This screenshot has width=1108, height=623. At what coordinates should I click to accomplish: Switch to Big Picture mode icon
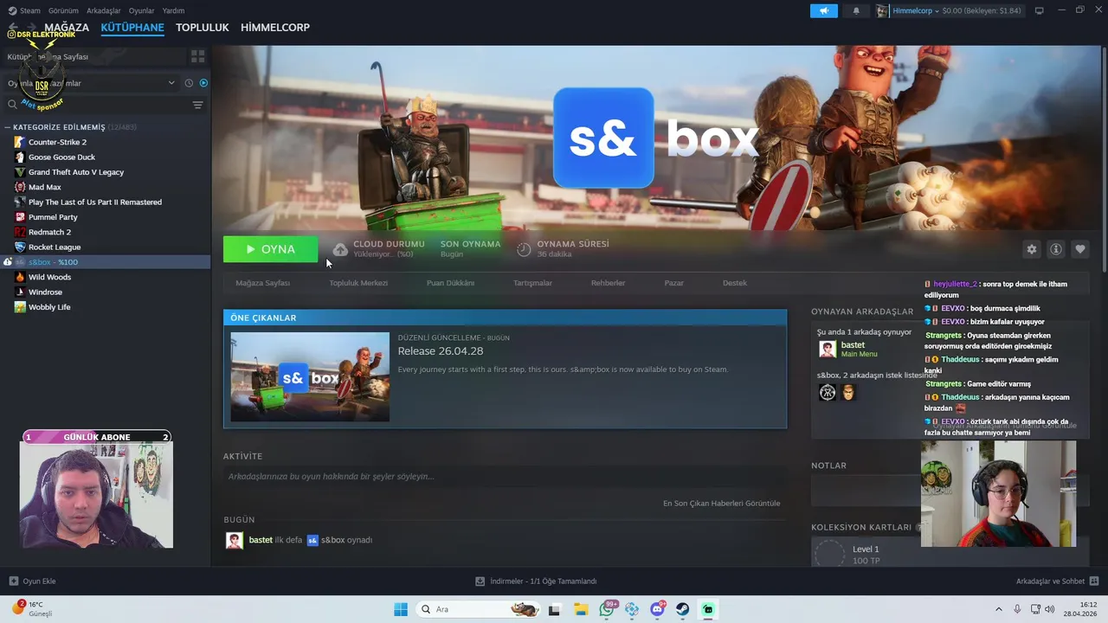tap(1039, 10)
